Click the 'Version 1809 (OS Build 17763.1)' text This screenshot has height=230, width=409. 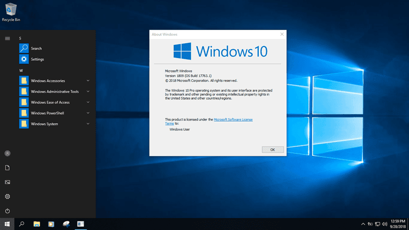click(188, 76)
